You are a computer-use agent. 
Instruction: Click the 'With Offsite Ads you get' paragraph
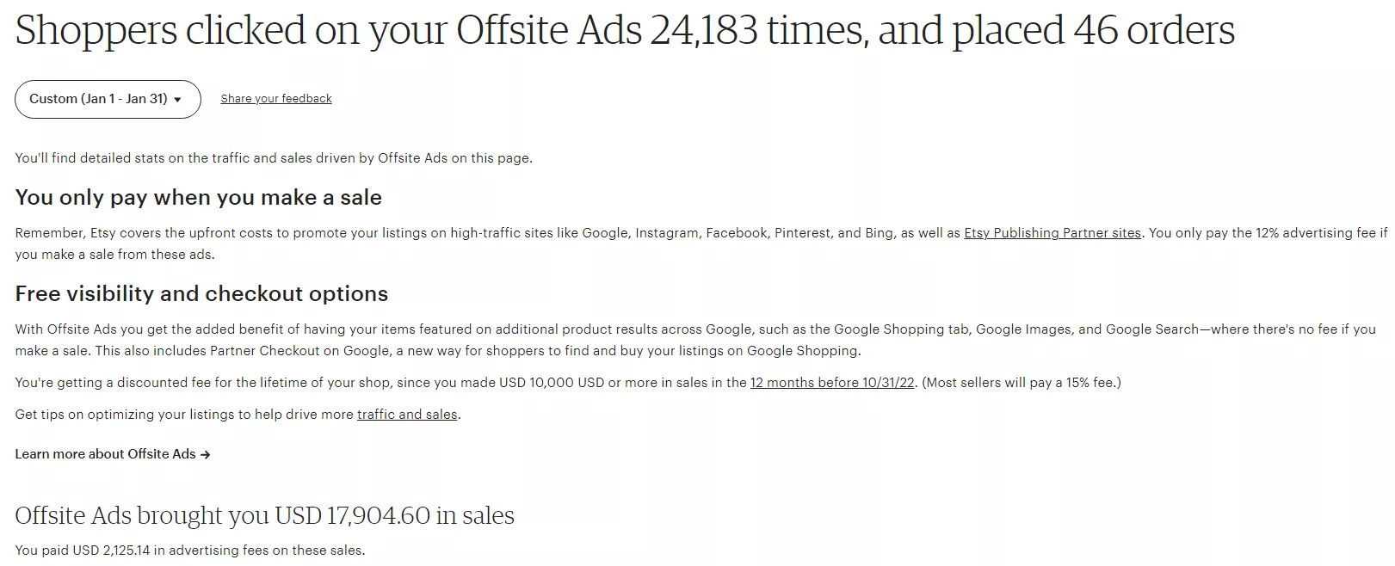695,340
